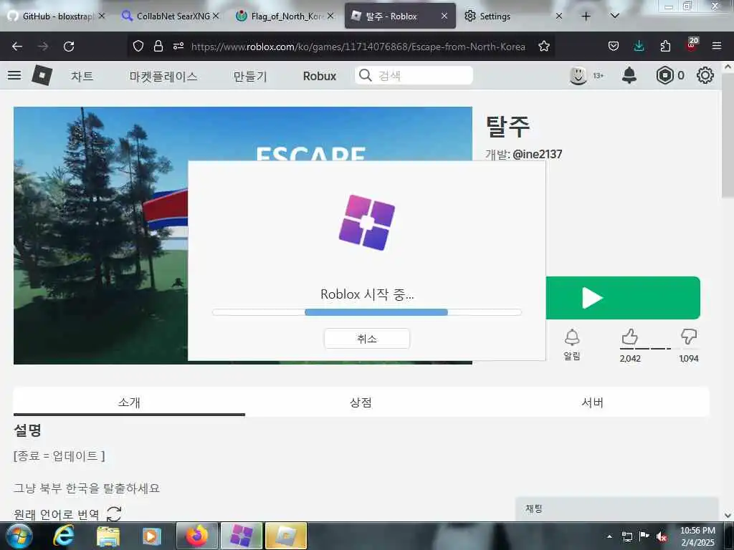Open the Robux balance icon
734x550 pixels.
[664, 75]
